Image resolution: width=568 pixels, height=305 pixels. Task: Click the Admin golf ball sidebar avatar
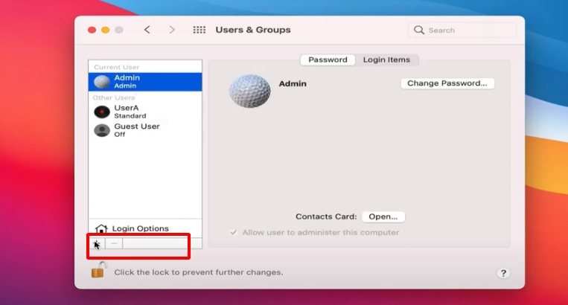click(102, 82)
